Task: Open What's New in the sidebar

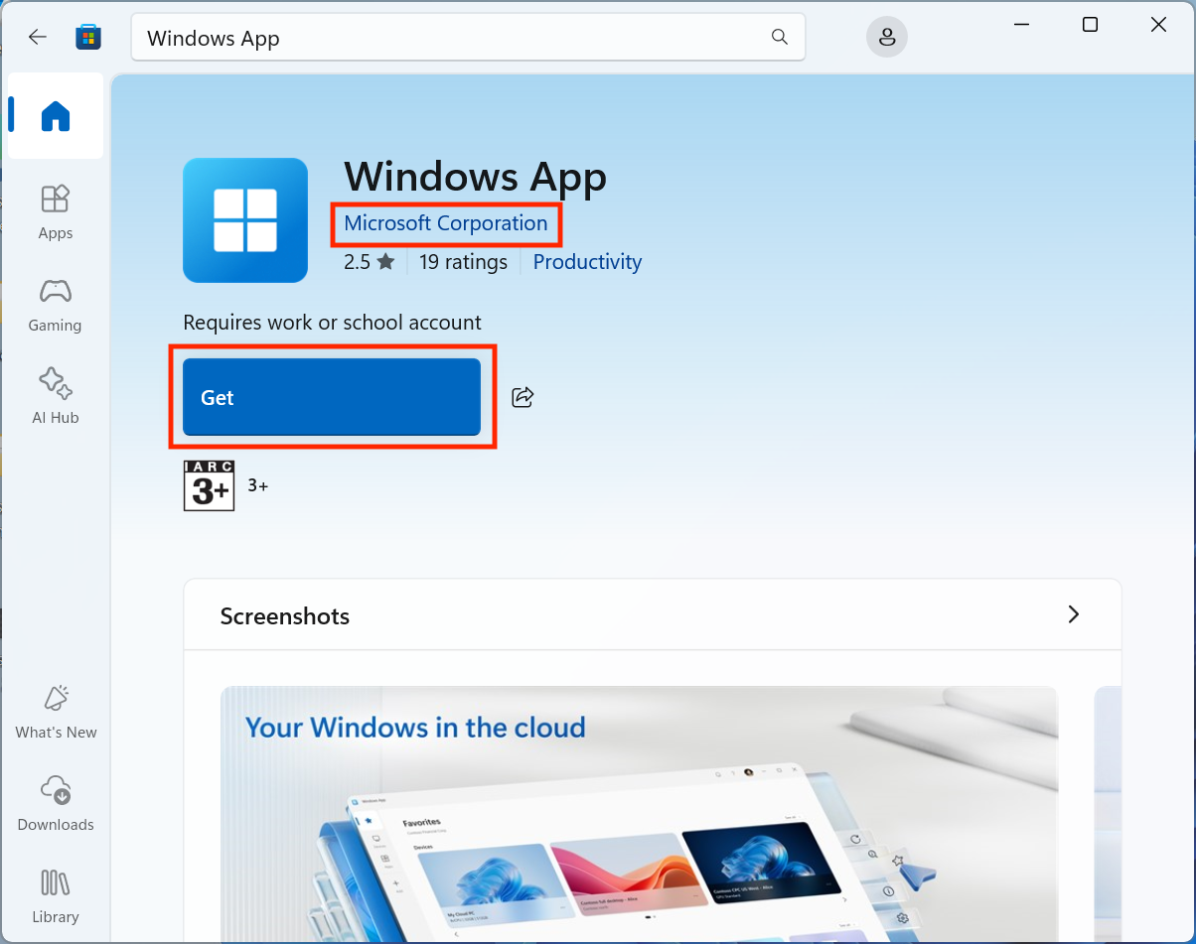Action: [55, 712]
